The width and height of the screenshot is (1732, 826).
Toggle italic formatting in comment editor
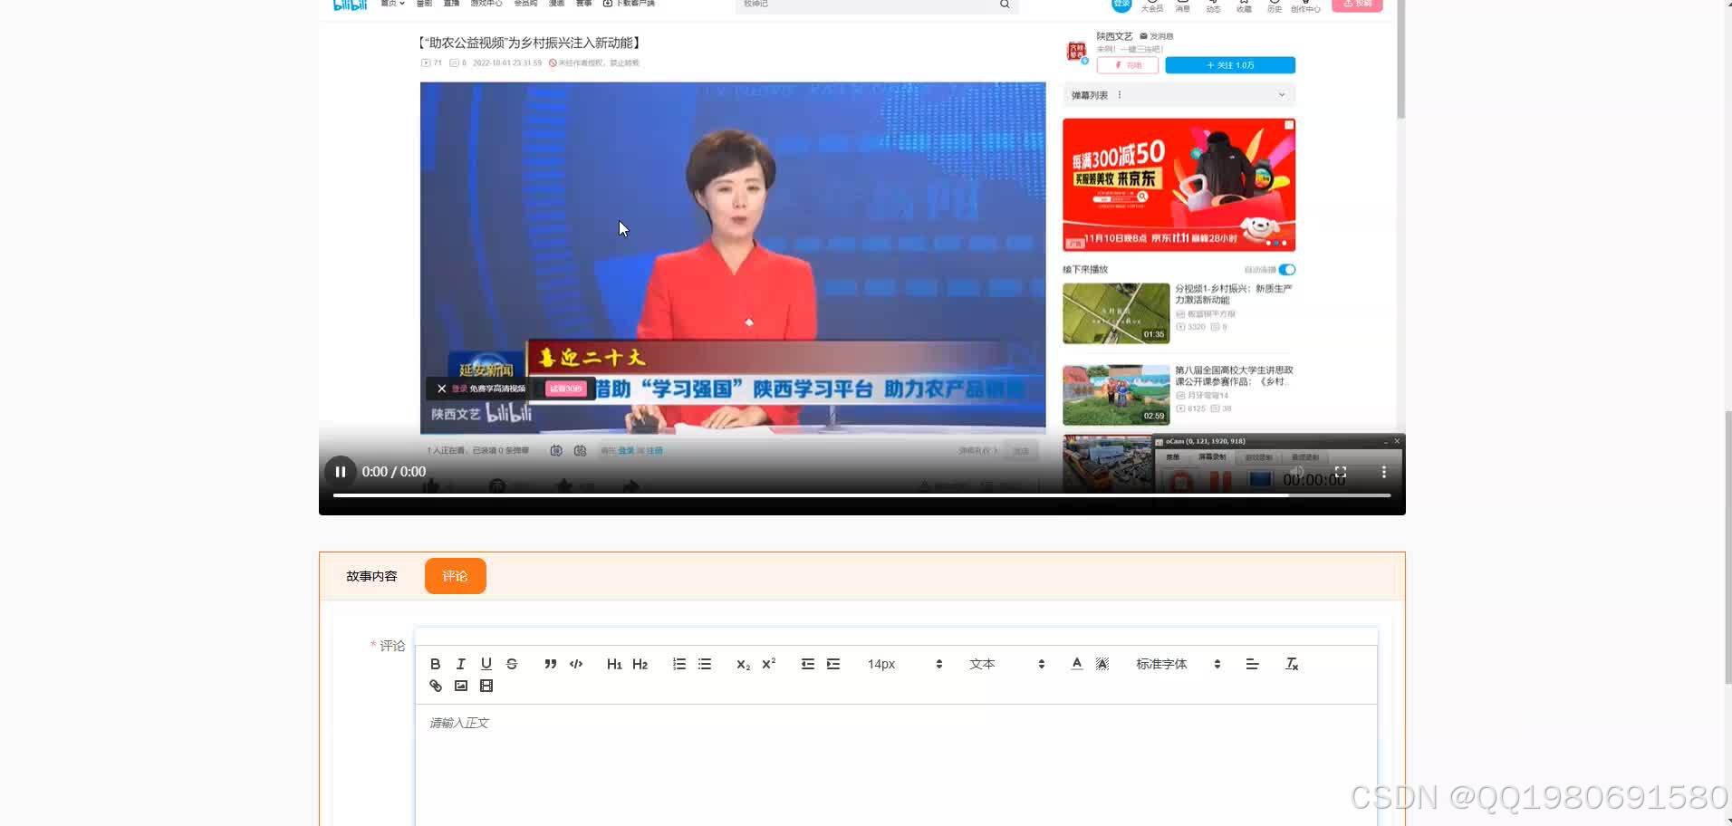click(460, 664)
